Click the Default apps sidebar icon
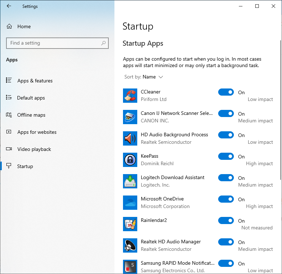The width and height of the screenshot is (282, 274). [x=9, y=97]
